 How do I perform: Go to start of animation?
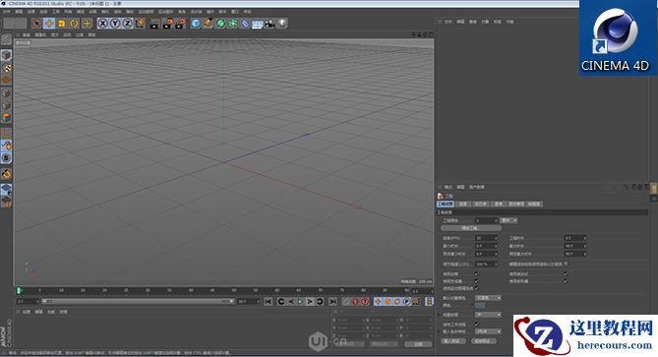pos(269,302)
